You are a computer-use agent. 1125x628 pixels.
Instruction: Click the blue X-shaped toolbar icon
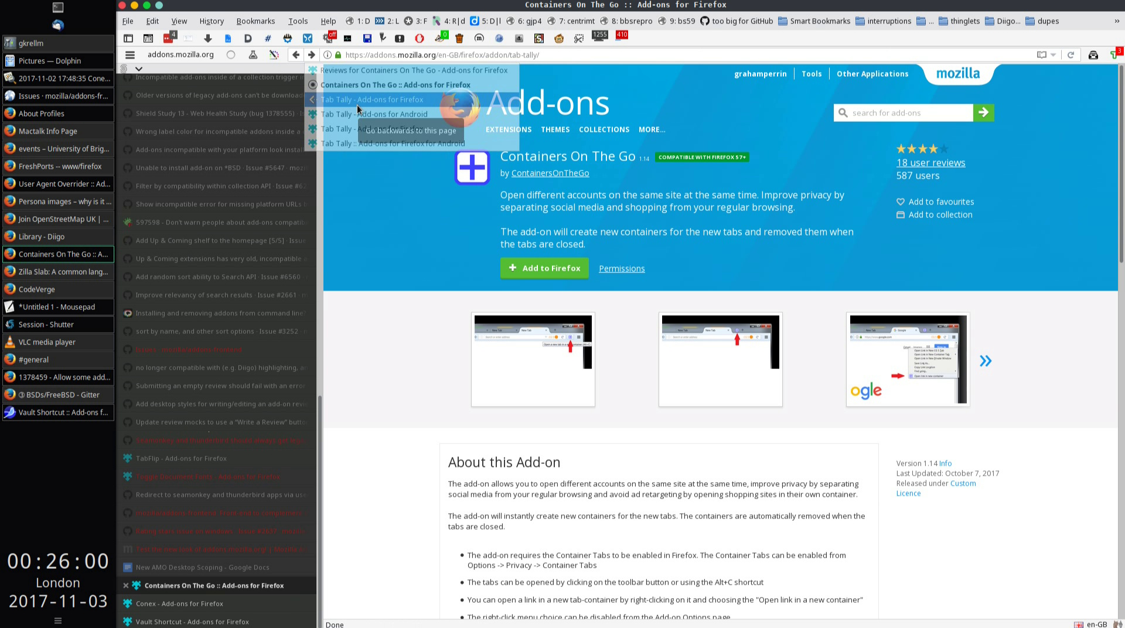[307, 39]
